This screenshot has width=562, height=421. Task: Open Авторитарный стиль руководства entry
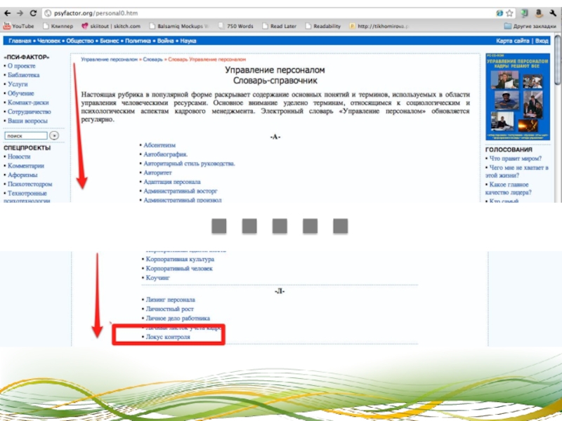click(x=189, y=163)
